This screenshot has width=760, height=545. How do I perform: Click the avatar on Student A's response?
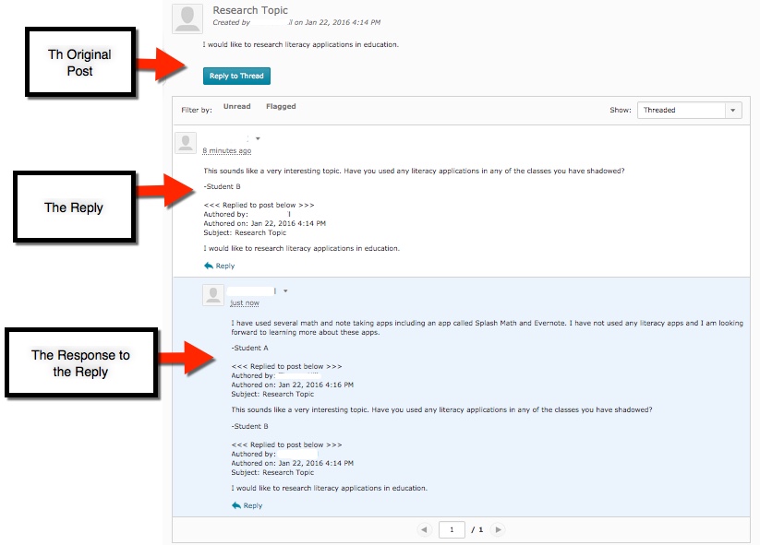tap(213, 295)
